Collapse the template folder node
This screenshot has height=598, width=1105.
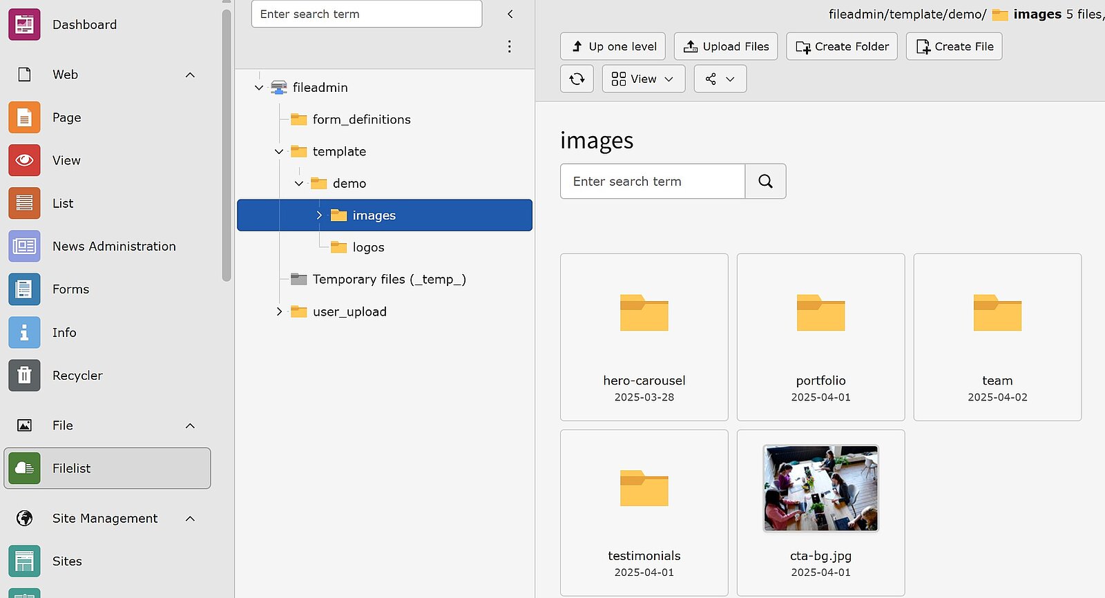pyautogui.click(x=279, y=151)
